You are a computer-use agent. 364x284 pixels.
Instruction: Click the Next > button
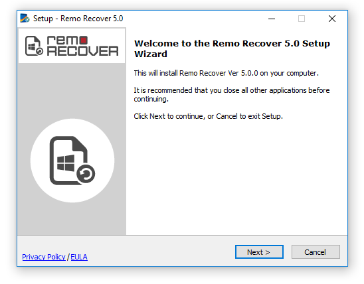[x=259, y=251]
